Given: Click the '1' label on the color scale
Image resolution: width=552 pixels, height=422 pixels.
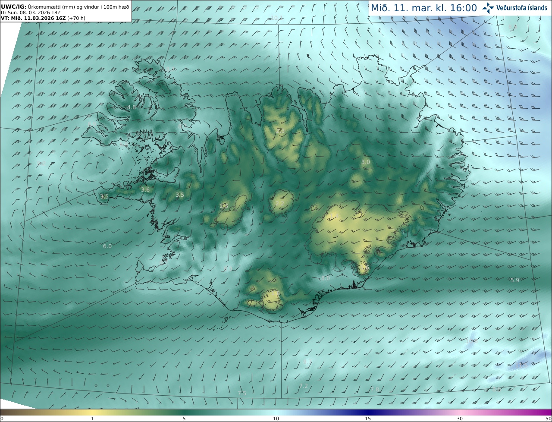Looking at the screenshot, I should click(x=92, y=419).
